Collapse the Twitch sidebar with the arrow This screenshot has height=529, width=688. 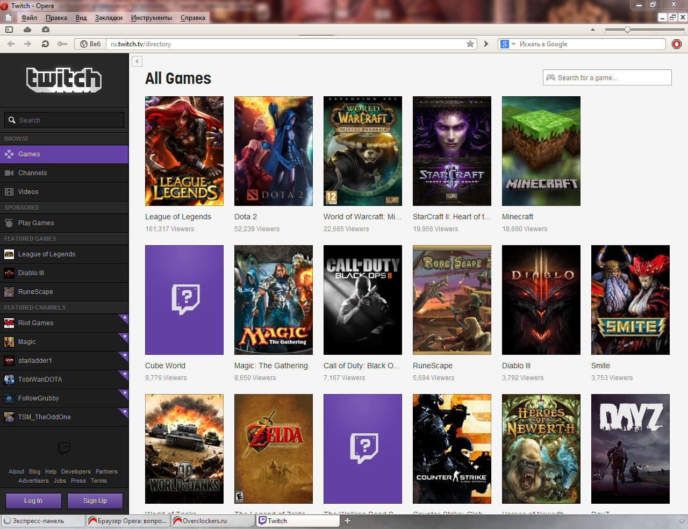click(137, 61)
